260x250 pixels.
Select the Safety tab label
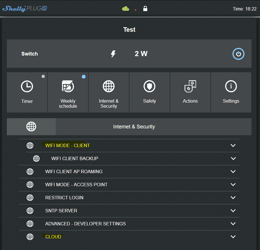(149, 101)
